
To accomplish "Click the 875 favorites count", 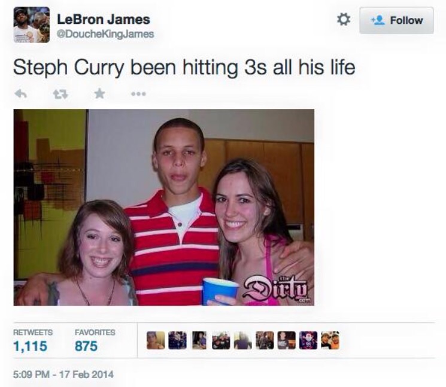I will tap(86, 346).
